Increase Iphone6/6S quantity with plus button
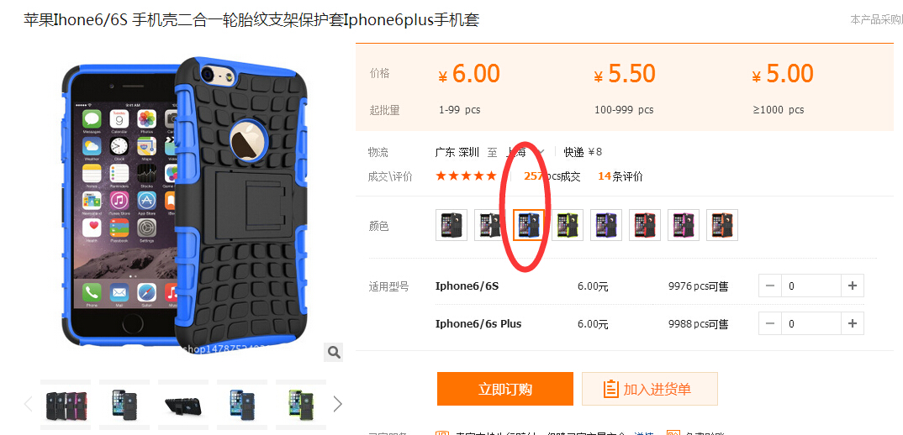 tap(853, 286)
